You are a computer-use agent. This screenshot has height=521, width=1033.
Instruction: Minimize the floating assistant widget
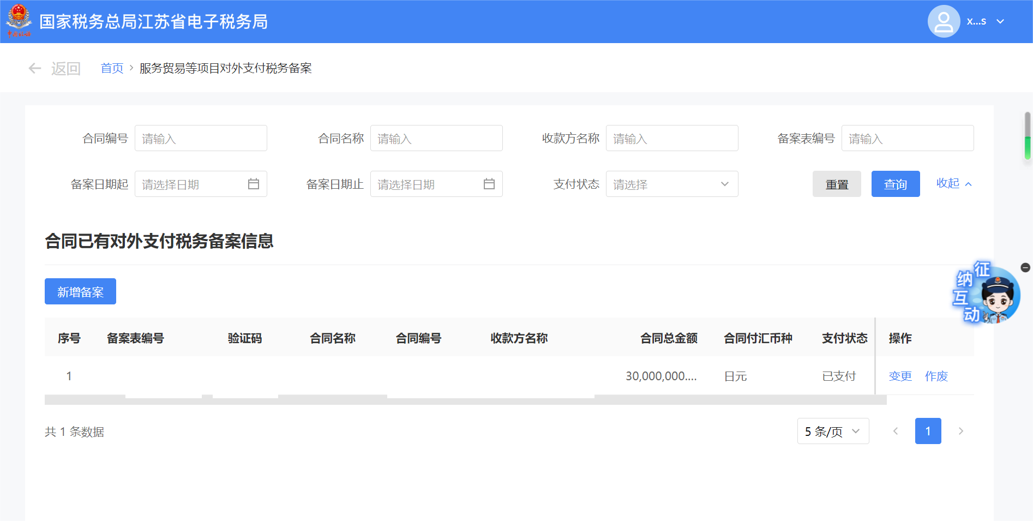(1025, 267)
